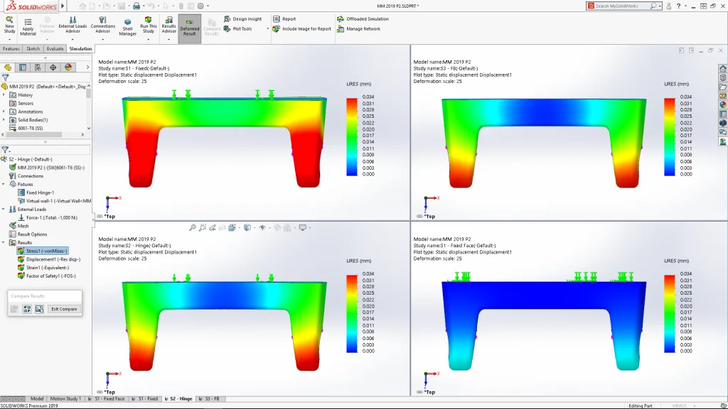Click the Design Insight tool
This screenshot has width=728, height=409.
point(247,19)
